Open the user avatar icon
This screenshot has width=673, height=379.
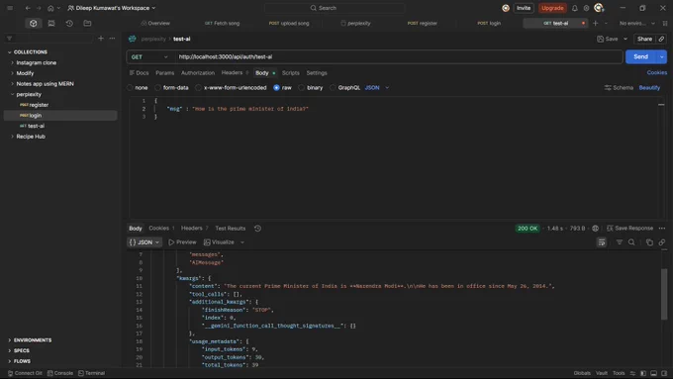point(599,8)
